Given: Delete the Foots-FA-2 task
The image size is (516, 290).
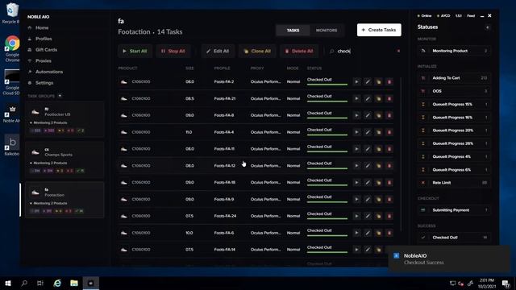Looking at the screenshot, I should 389,81.
